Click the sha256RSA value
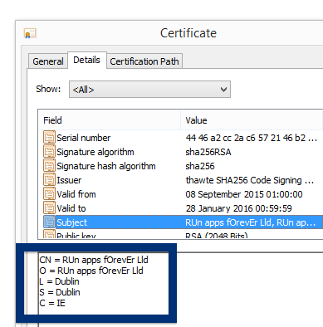The width and height of the screenshot is (323, 327). 208,152
